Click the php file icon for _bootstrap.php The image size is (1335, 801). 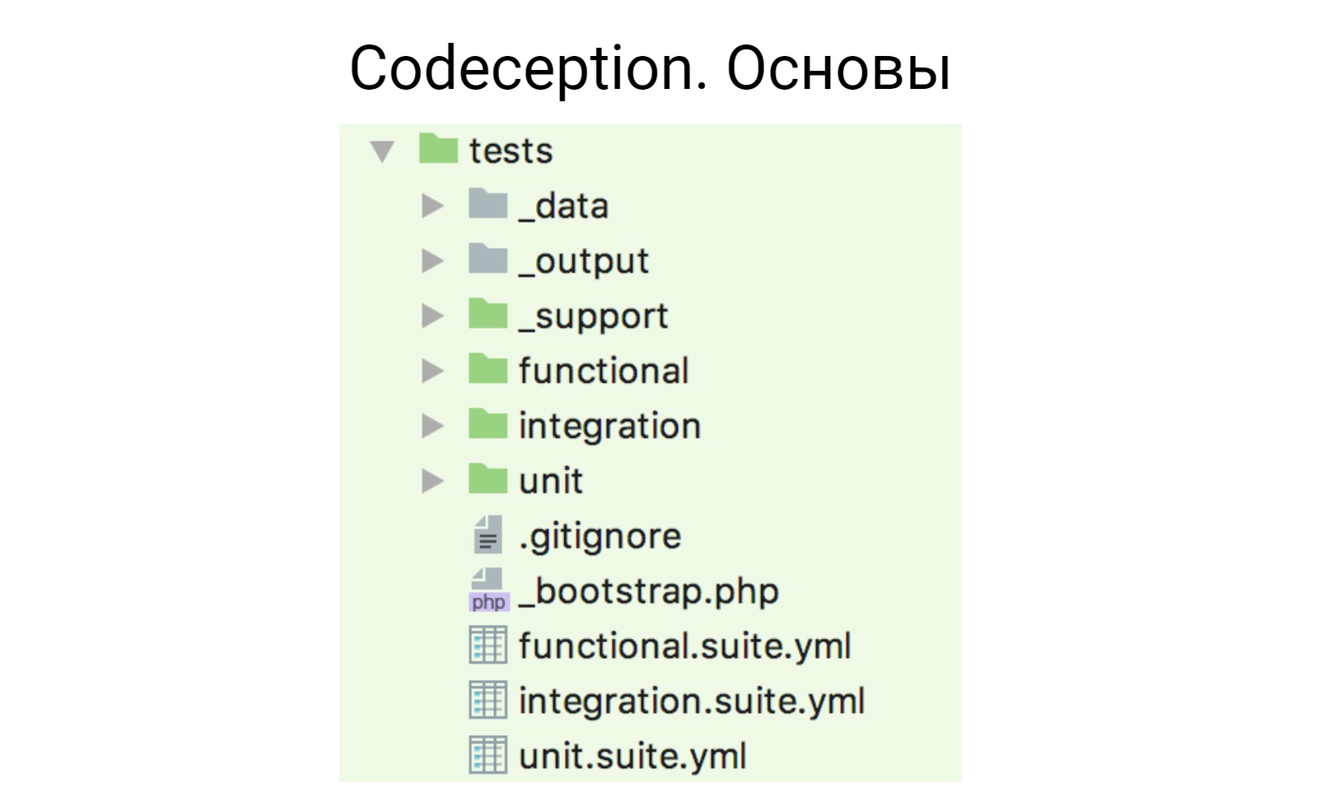(488, 591)
